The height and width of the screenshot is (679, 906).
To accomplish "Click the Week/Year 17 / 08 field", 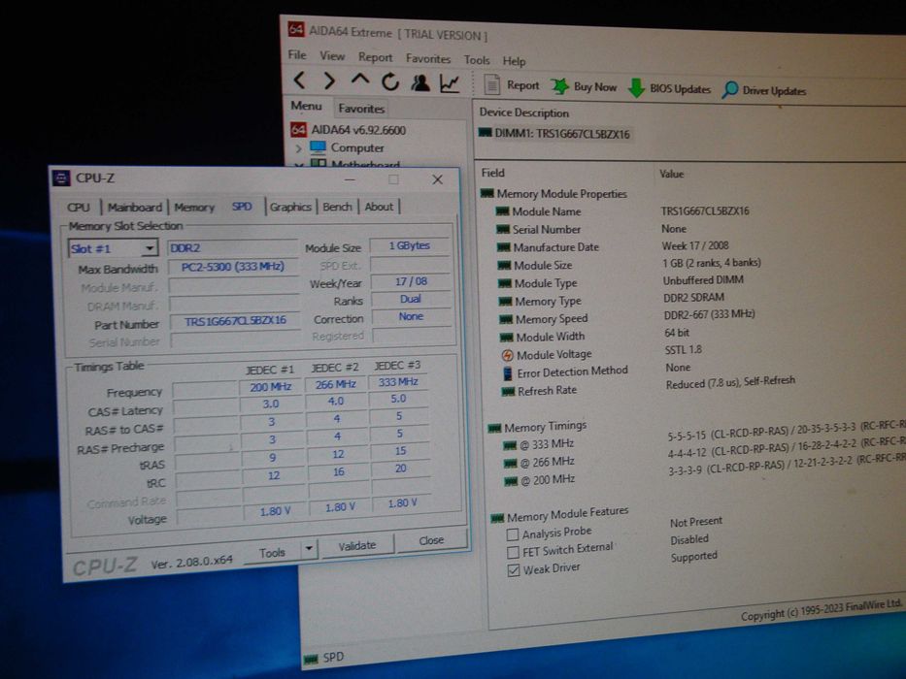I will coord(411,281).
